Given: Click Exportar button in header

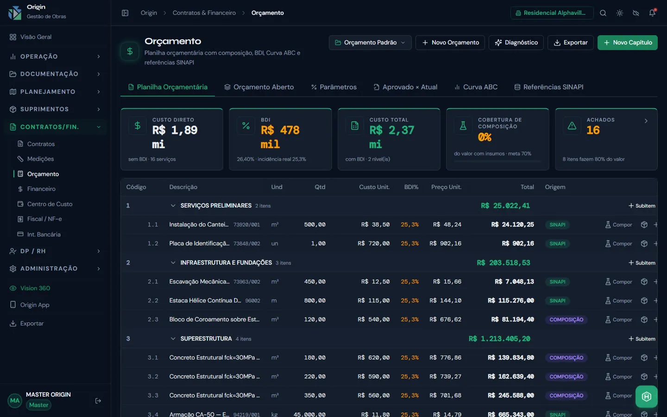Looking at the screenshot, I should coord(571,43).
